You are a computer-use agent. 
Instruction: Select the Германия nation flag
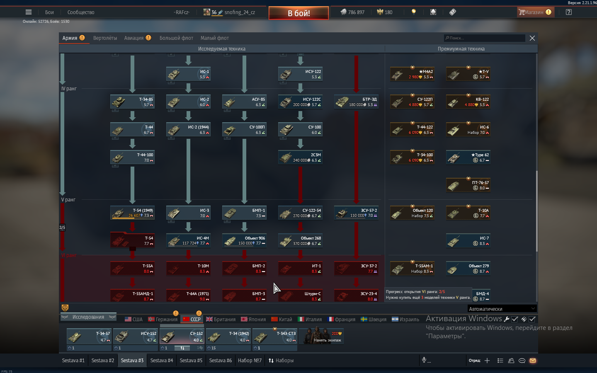pos(163,319)
